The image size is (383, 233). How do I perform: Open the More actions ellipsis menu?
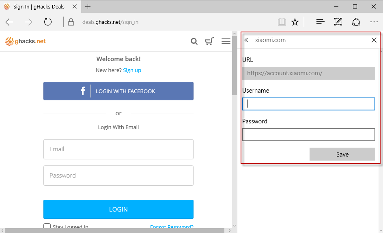point(374,22)
